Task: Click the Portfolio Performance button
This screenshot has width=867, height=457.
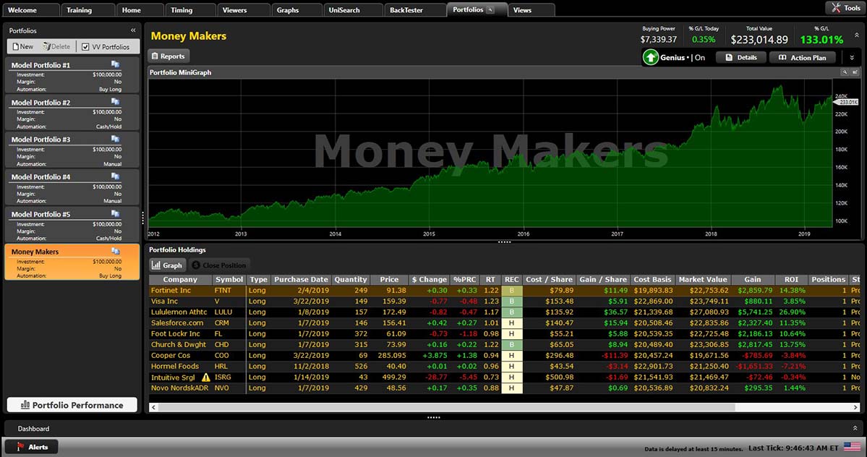Action: click(x=72, y=405)
